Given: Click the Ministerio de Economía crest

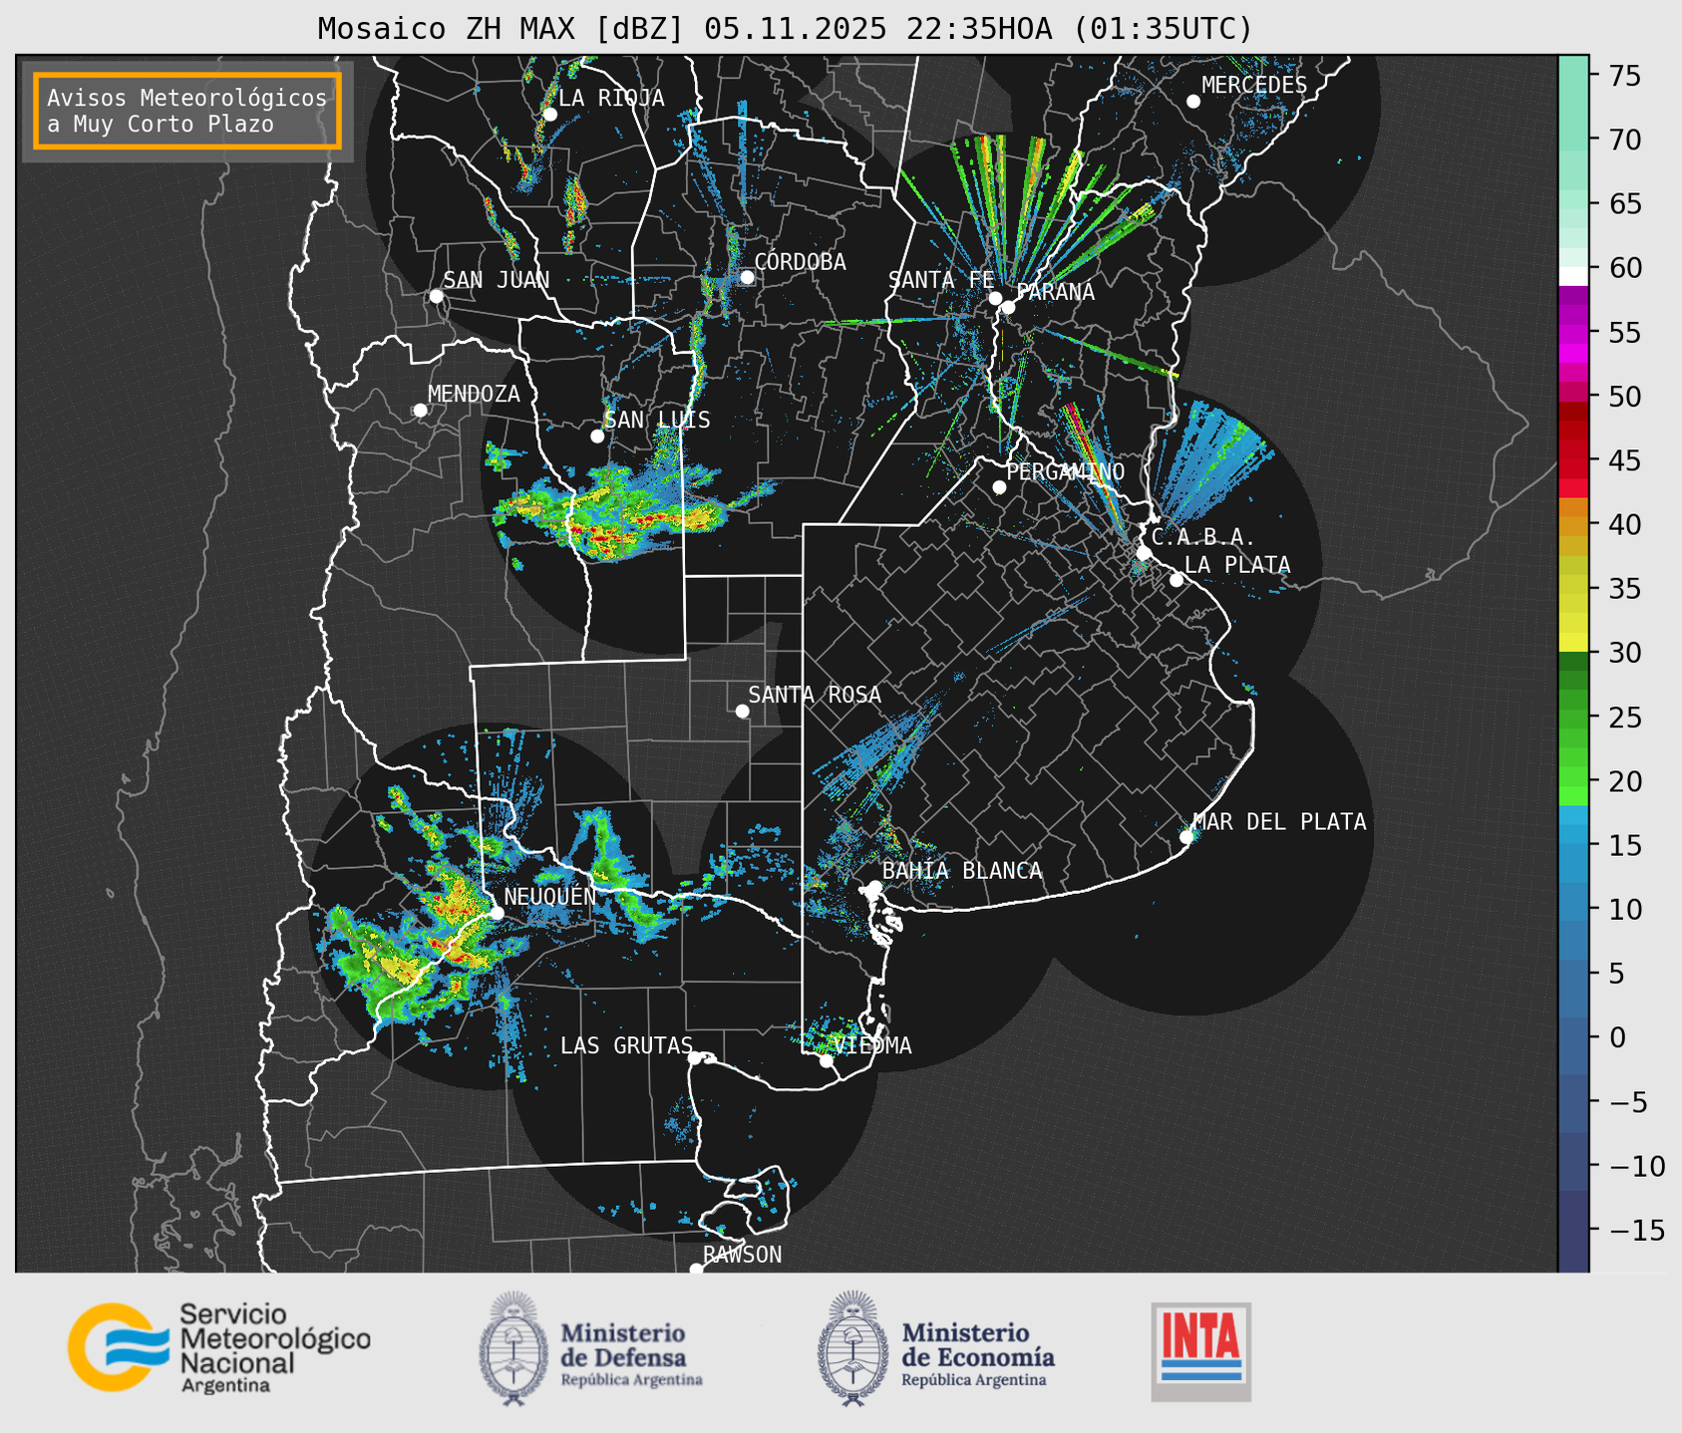Looking at the screenshot, I should (852, 1348).
